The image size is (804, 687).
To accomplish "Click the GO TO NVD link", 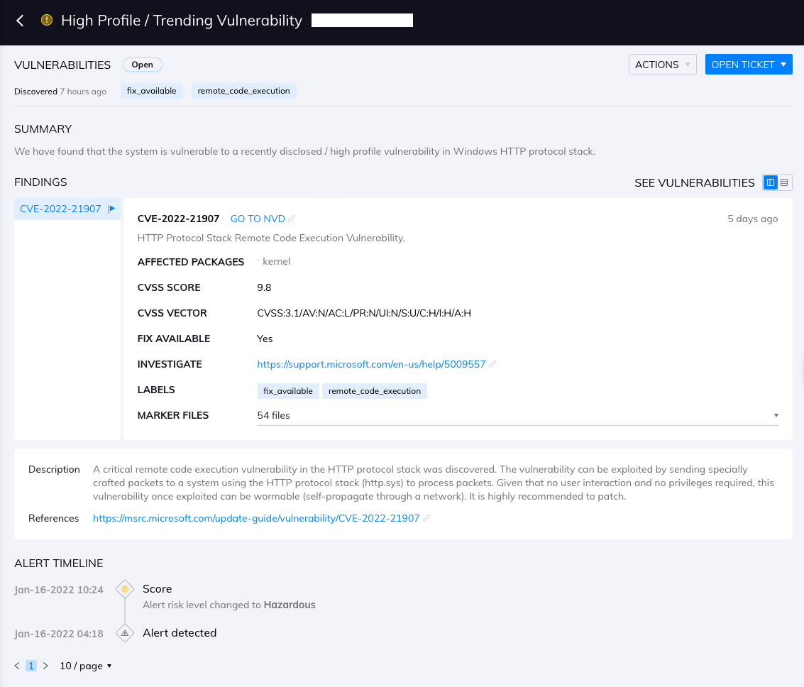I will [256, 218].
